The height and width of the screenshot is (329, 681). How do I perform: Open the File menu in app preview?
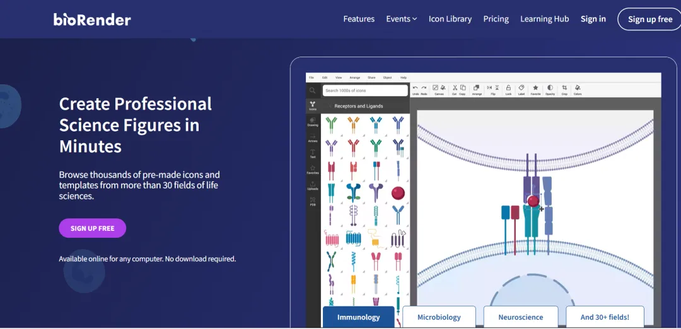311,77
